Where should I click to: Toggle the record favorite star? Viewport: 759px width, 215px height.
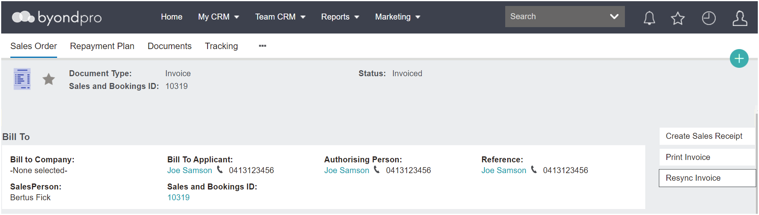(49, 79)
